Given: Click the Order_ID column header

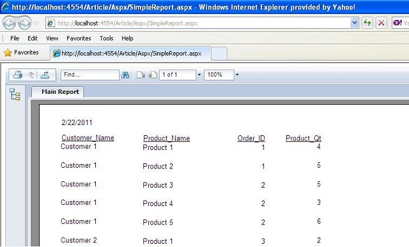Looking at the screenshot, I should pyautogui.click(x=251, y=138).
